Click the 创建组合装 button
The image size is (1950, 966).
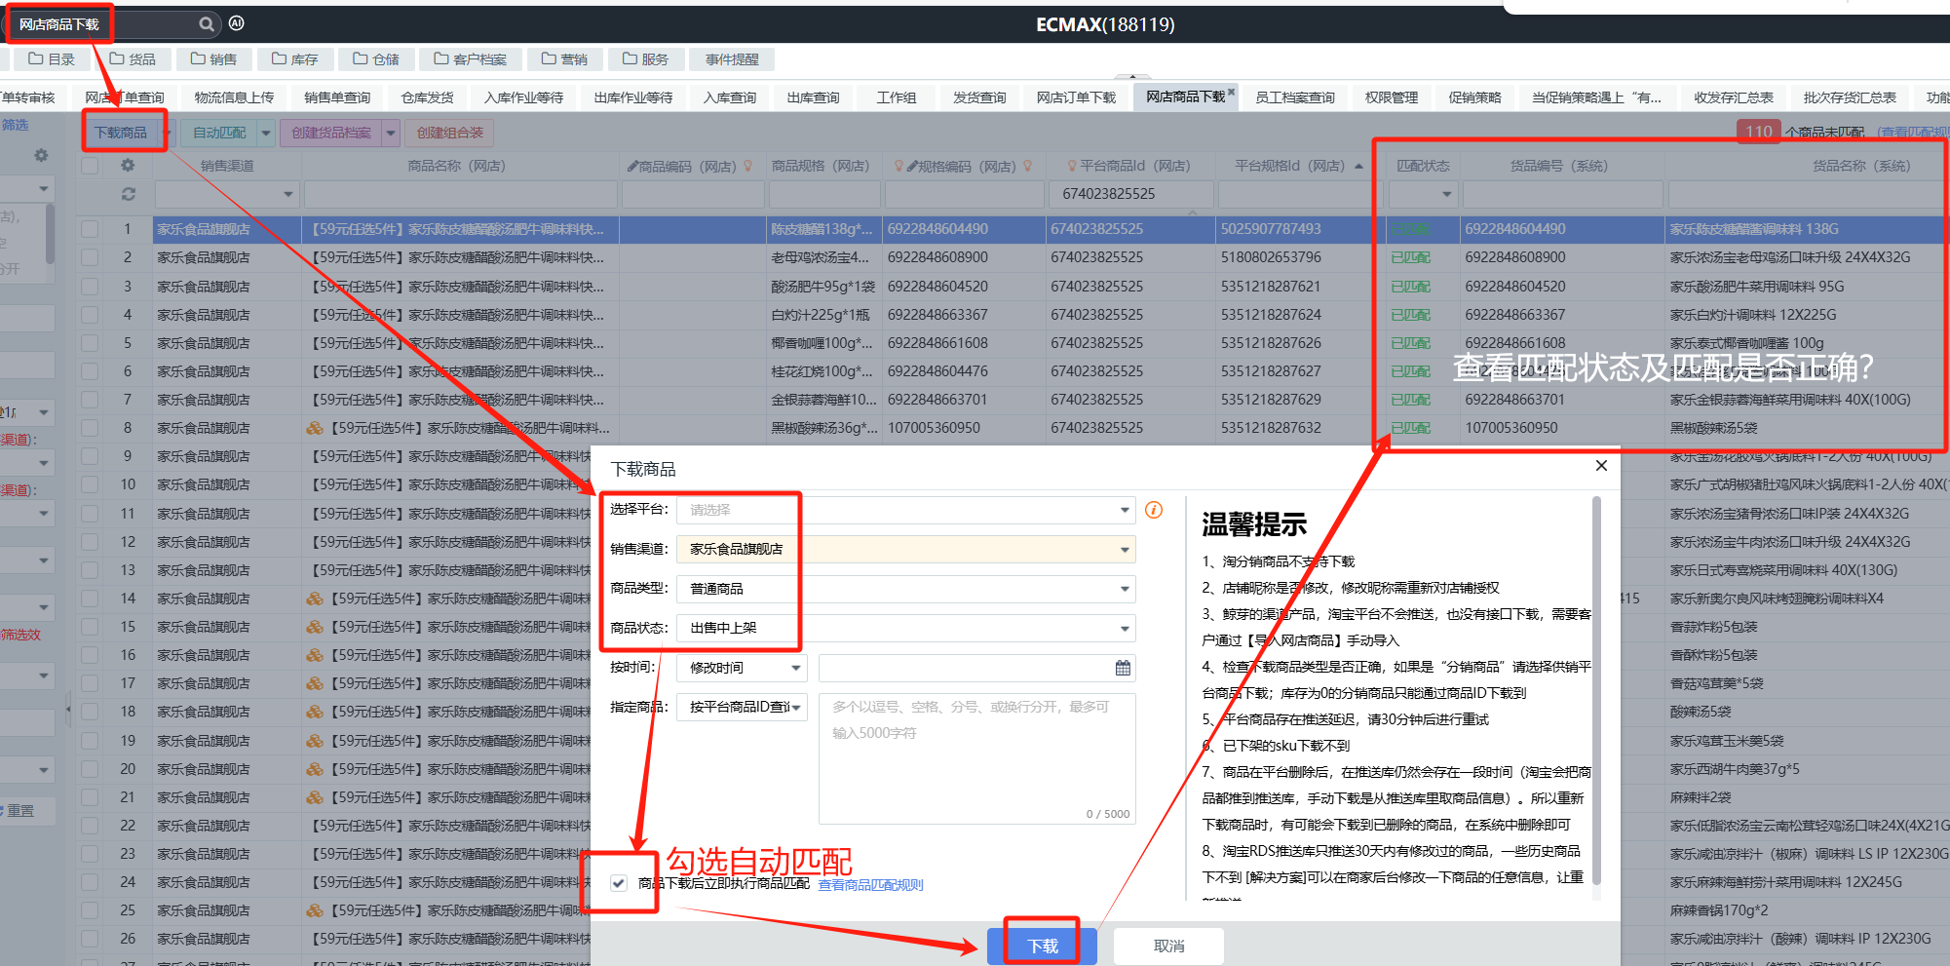point(450,133)
